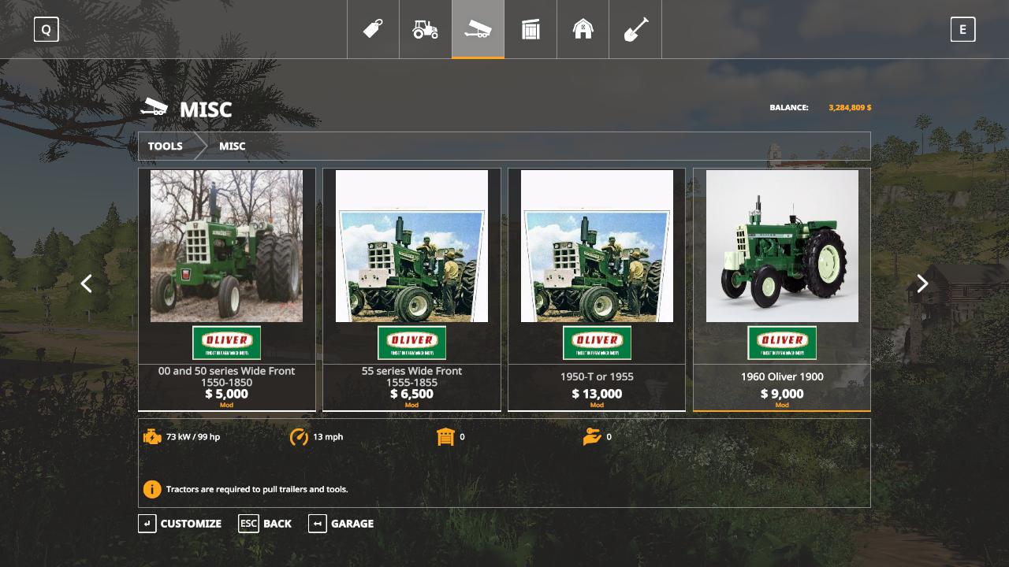Viewport: 1009px width, 567px height.
Task: Choose the 55 series Wide Front tractor
Action: point(411,289)
